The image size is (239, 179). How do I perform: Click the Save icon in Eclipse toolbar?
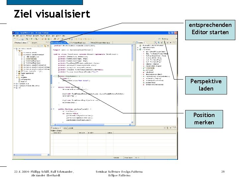point(20,39)
